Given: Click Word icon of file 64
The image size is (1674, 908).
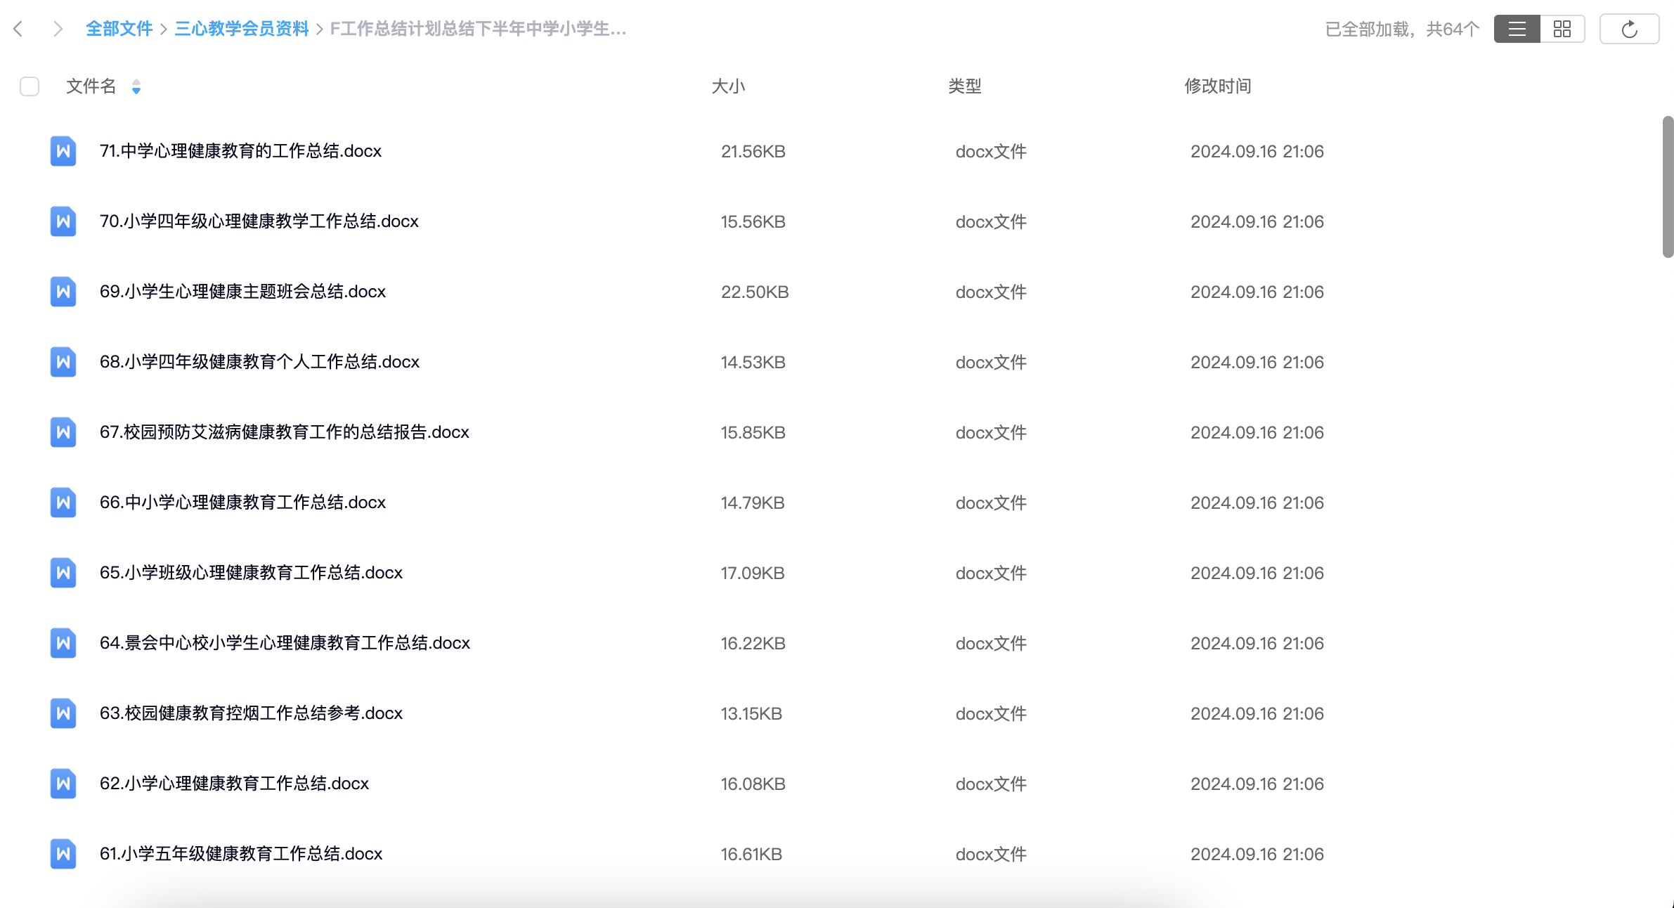Looking at the screenshot, I should [63, 643].
